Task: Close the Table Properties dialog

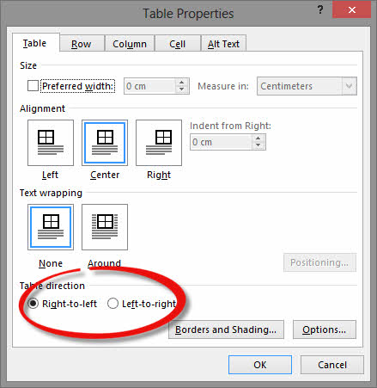Action: [352, 10]
